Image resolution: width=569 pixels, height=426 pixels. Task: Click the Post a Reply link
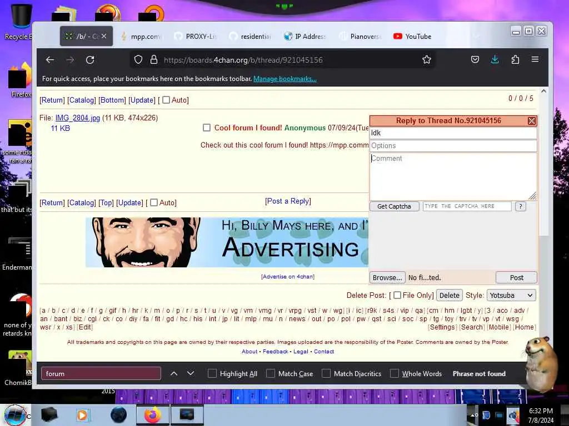tap(288, 201)
